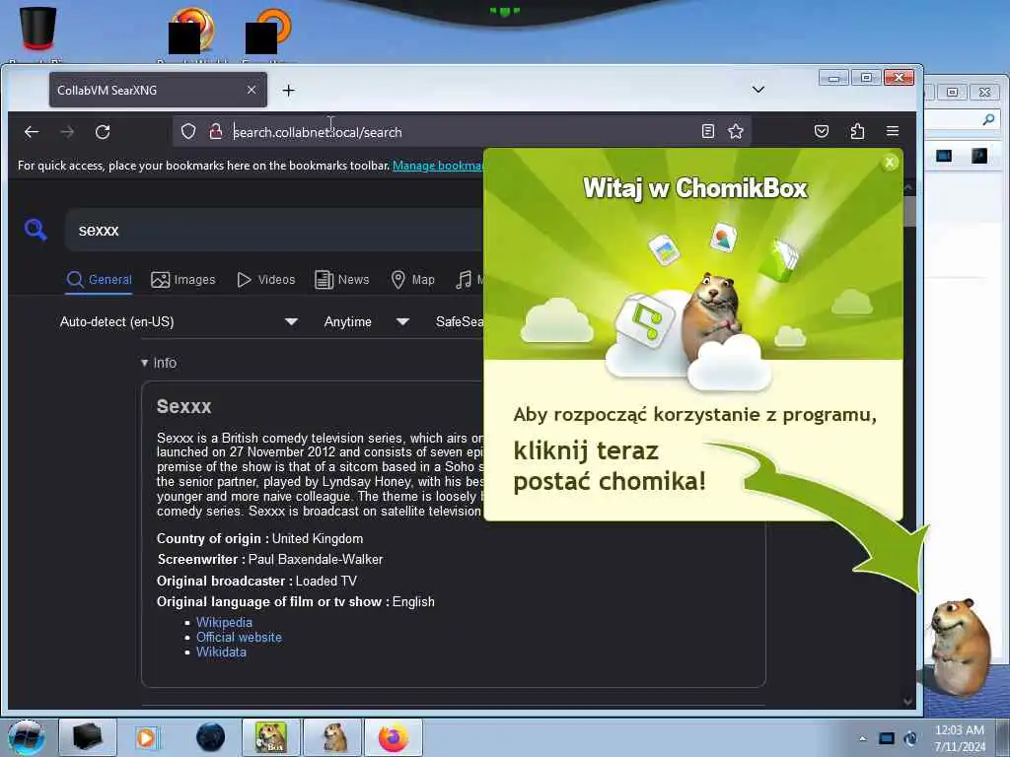Collapse the Info section triangle
Viewport: 1010px width, 757px height.
point(144,363)
